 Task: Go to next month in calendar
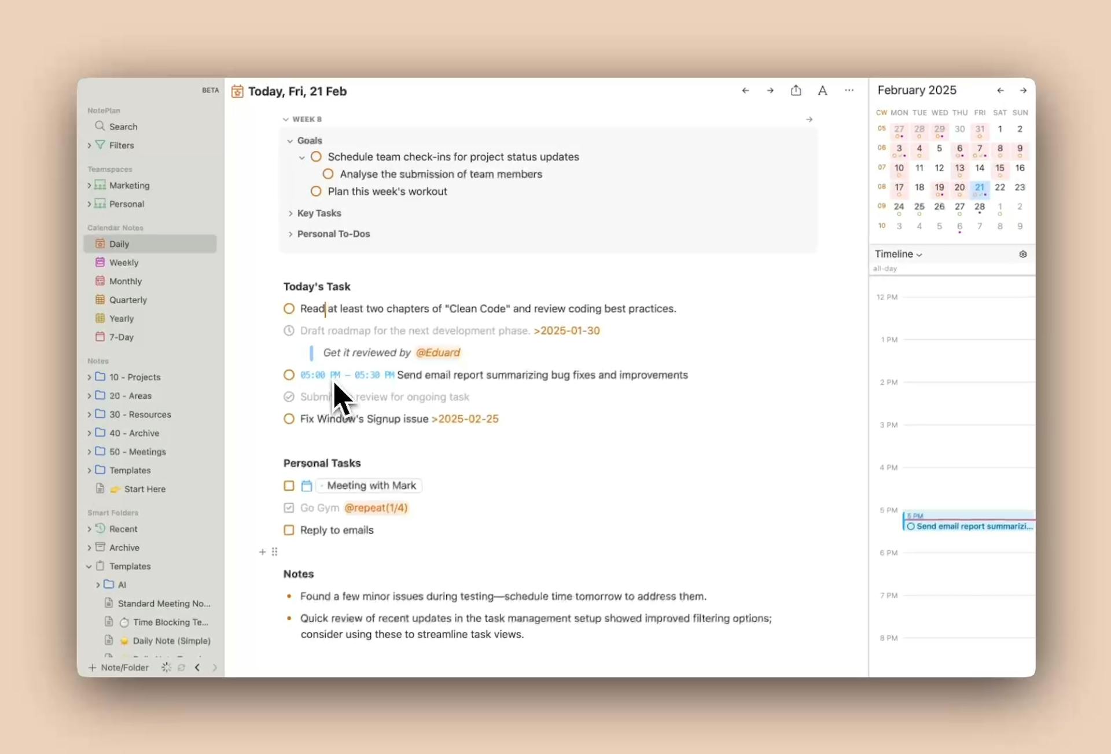click(x=1023, y=90)
